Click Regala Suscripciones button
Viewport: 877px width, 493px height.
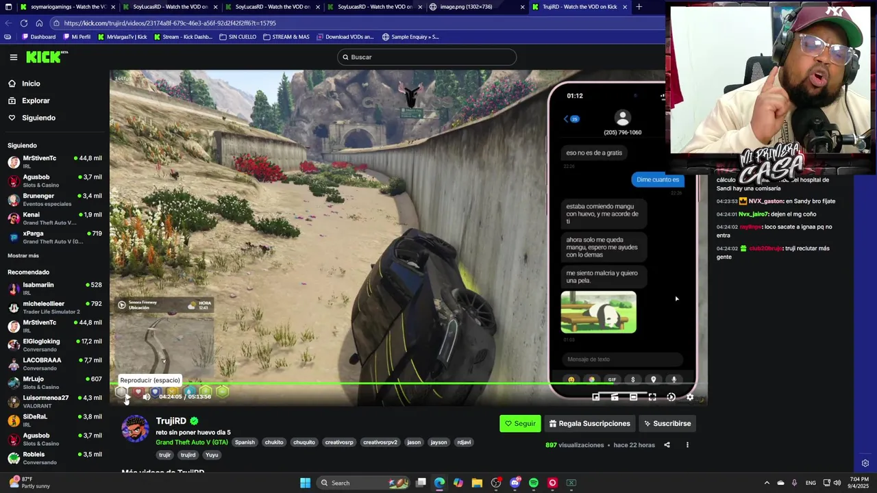point(589,424)
